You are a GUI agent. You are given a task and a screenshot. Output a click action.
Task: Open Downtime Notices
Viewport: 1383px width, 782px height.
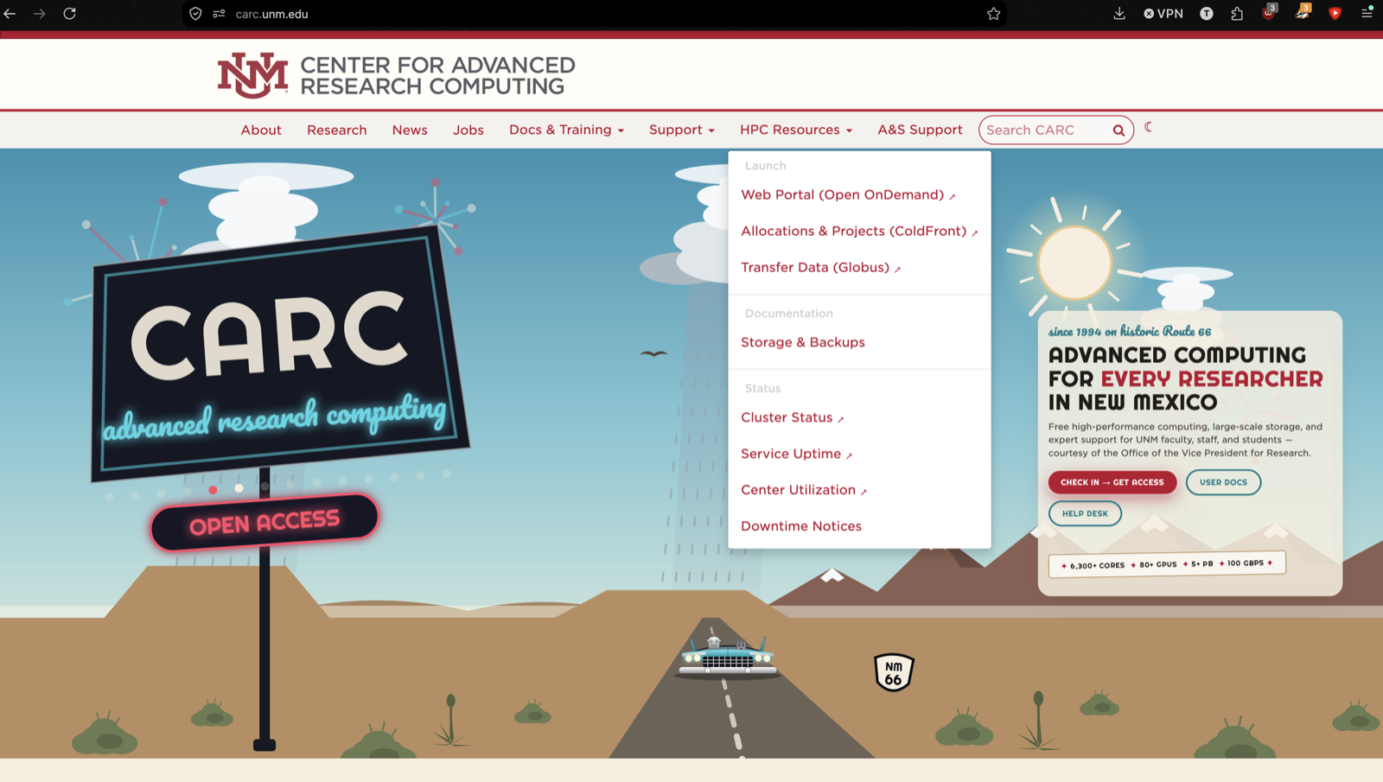click(801, 526)
